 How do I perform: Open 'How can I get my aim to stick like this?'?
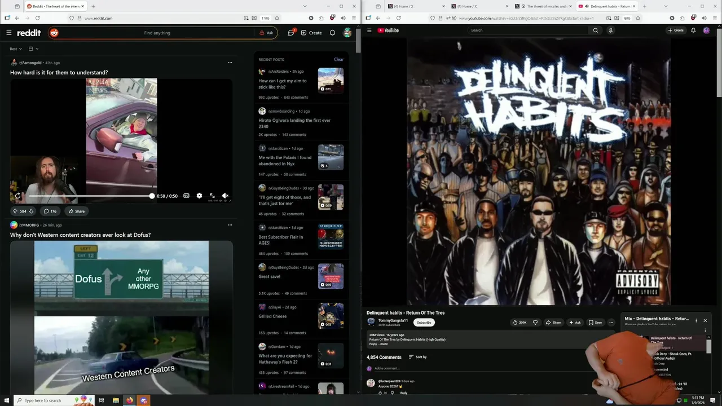pyautogui.click(x=283, y=84)
